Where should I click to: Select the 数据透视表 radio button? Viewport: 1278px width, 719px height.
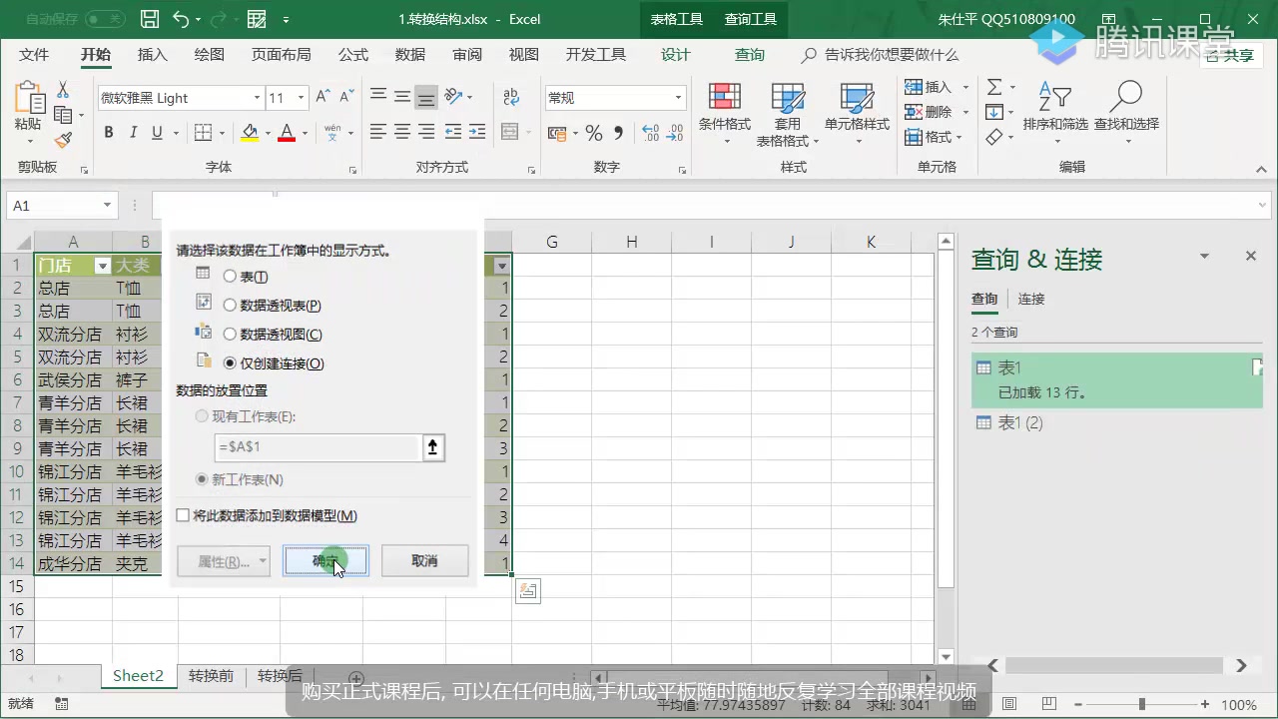pos(230,307)
